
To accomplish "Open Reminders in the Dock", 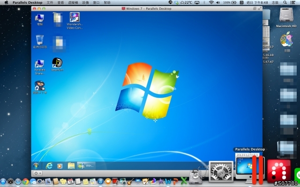I will (x=78, y=181).
